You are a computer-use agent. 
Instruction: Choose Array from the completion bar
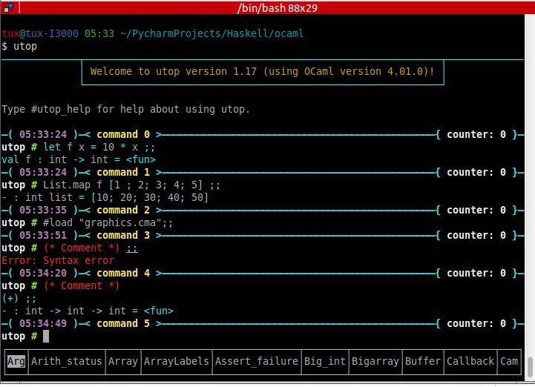pyautogui.click(x=123, y=362)
